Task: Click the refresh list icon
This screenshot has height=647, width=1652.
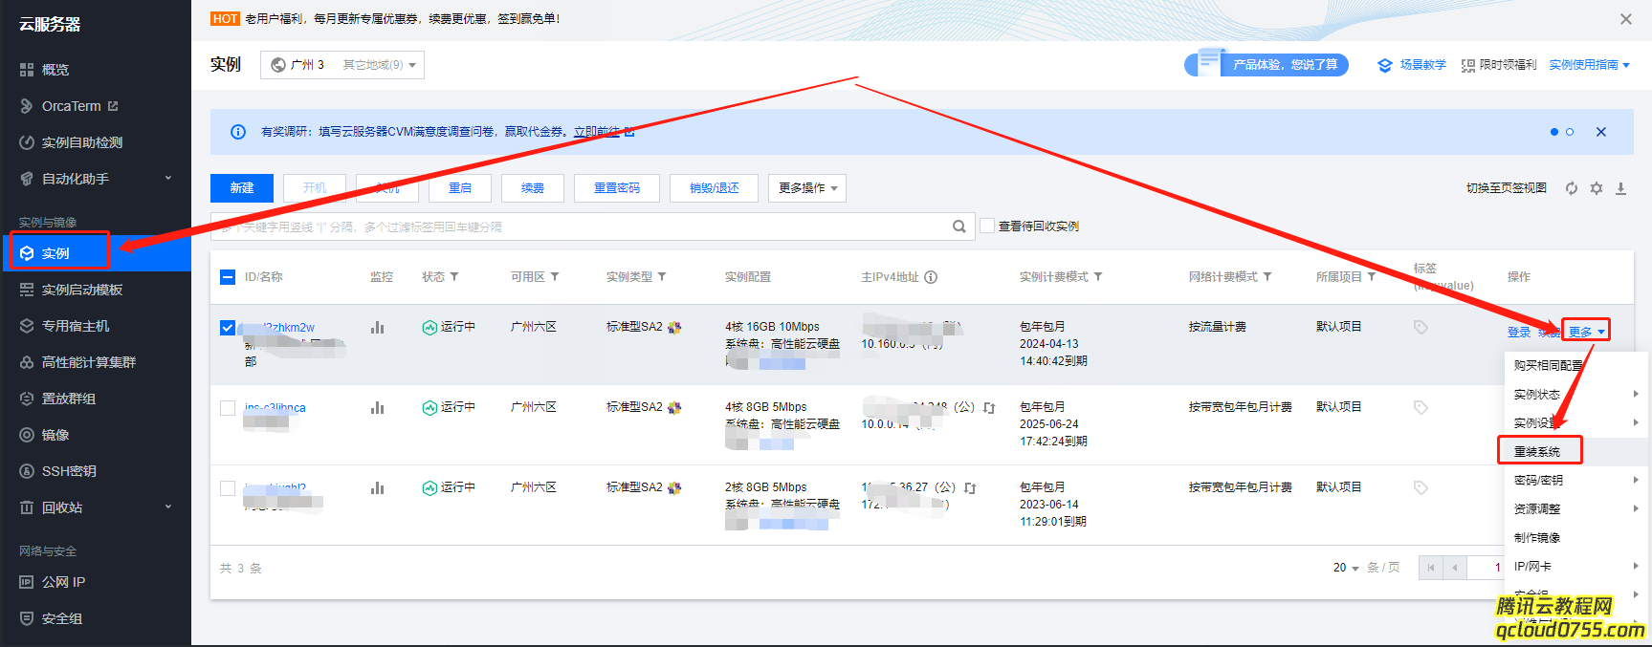Action: click(1572, 188)
